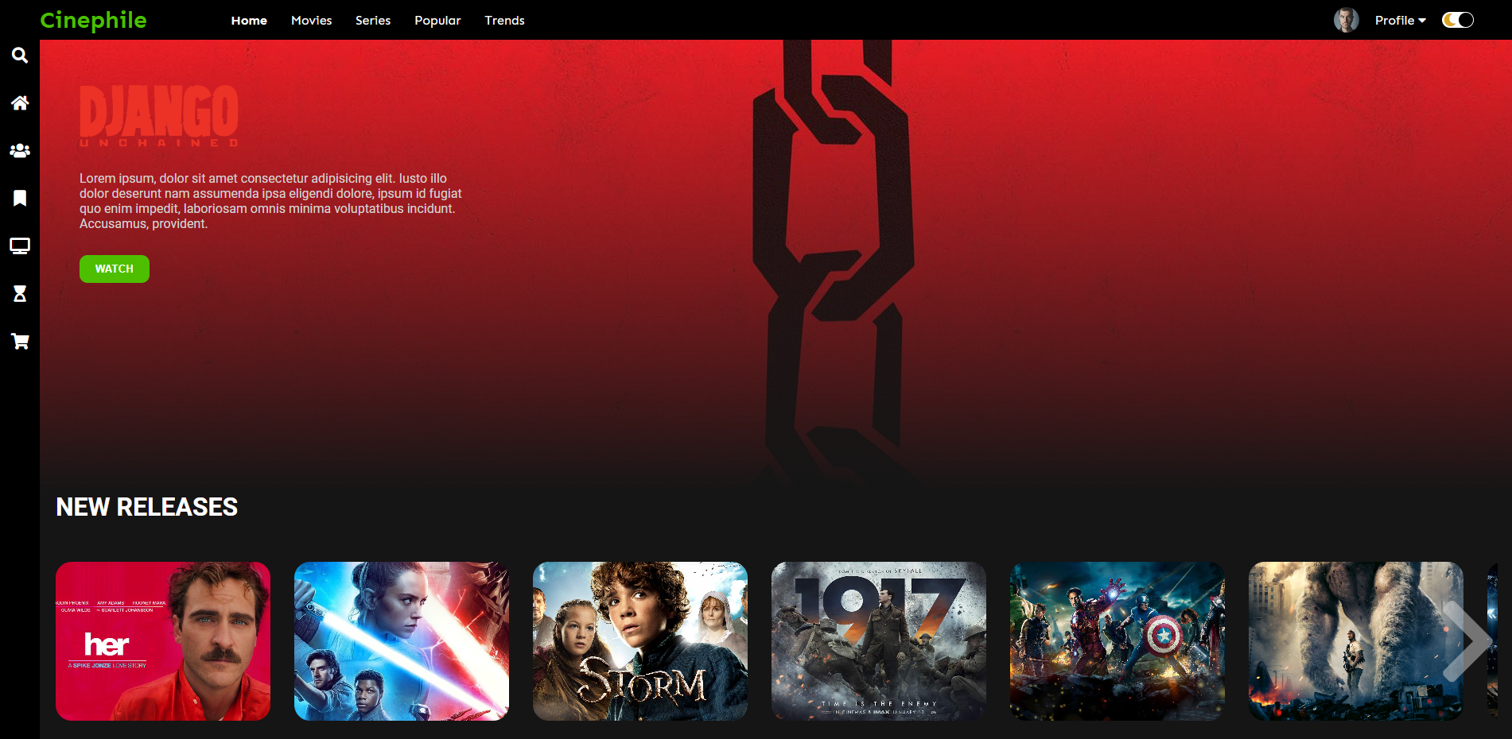Go to the Movies menu item
This screenshot has height=739, width=1512.
tap(311, 21)
